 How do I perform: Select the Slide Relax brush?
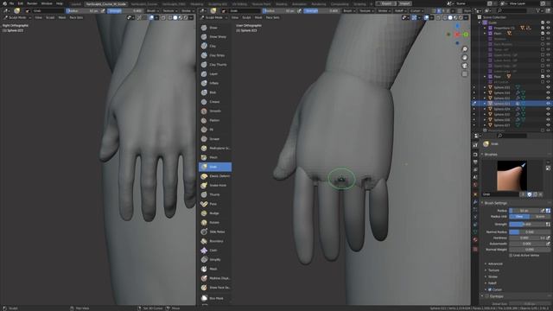(215, 232)
